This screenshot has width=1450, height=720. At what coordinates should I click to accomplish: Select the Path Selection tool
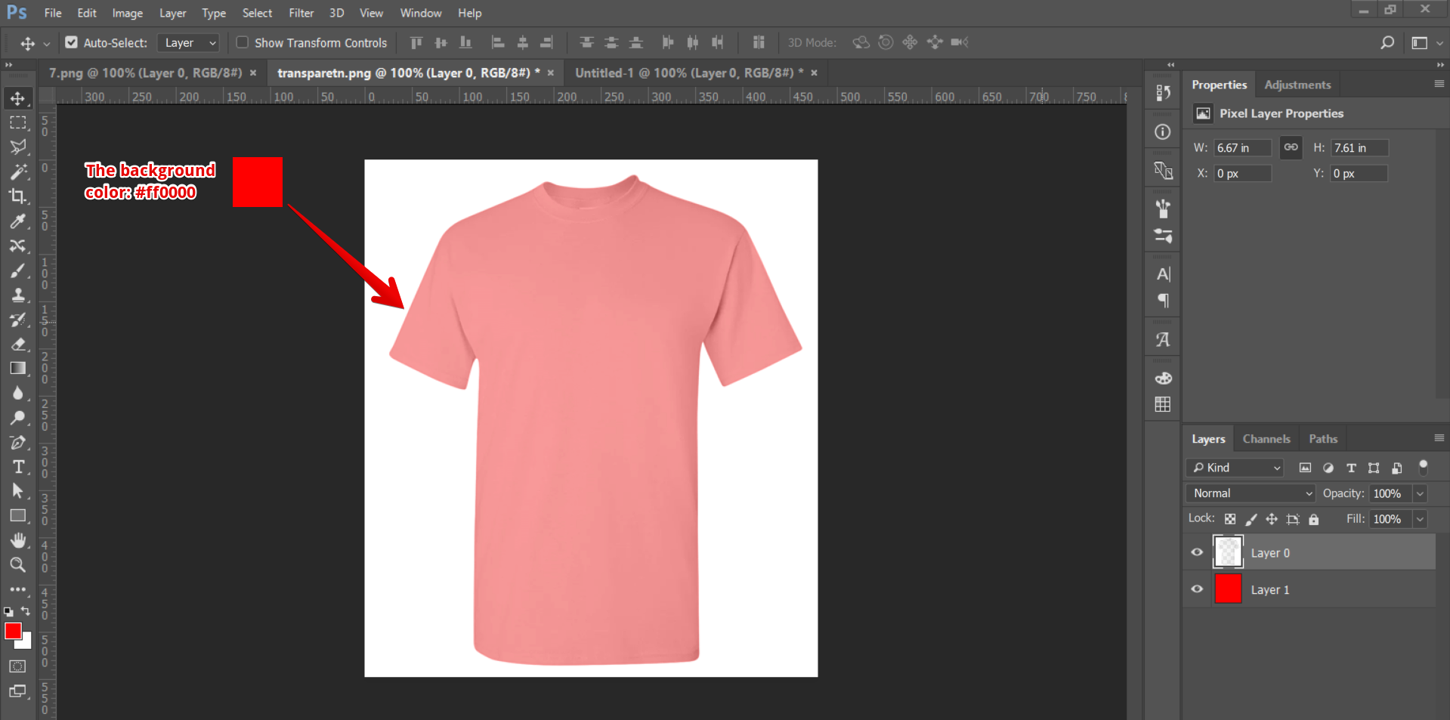pyautogui.click(x=17, y=492)
